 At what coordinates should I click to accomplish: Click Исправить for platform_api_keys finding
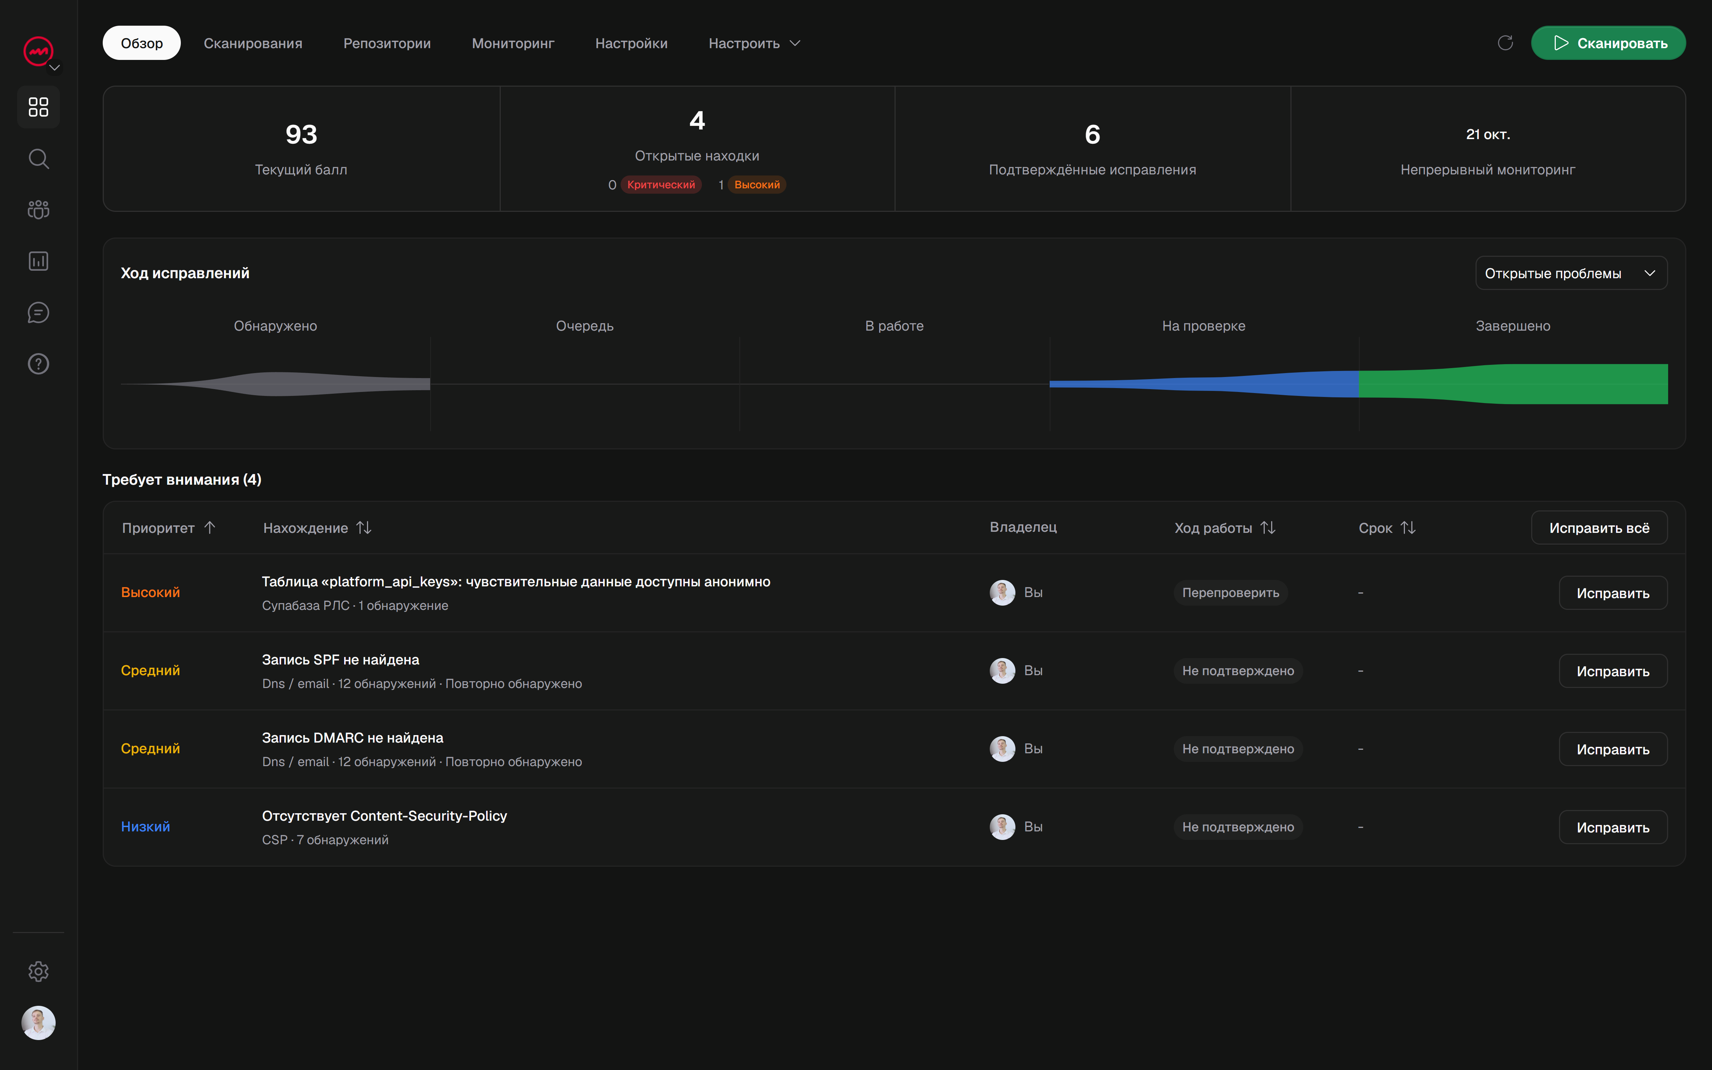(1613, 593)
